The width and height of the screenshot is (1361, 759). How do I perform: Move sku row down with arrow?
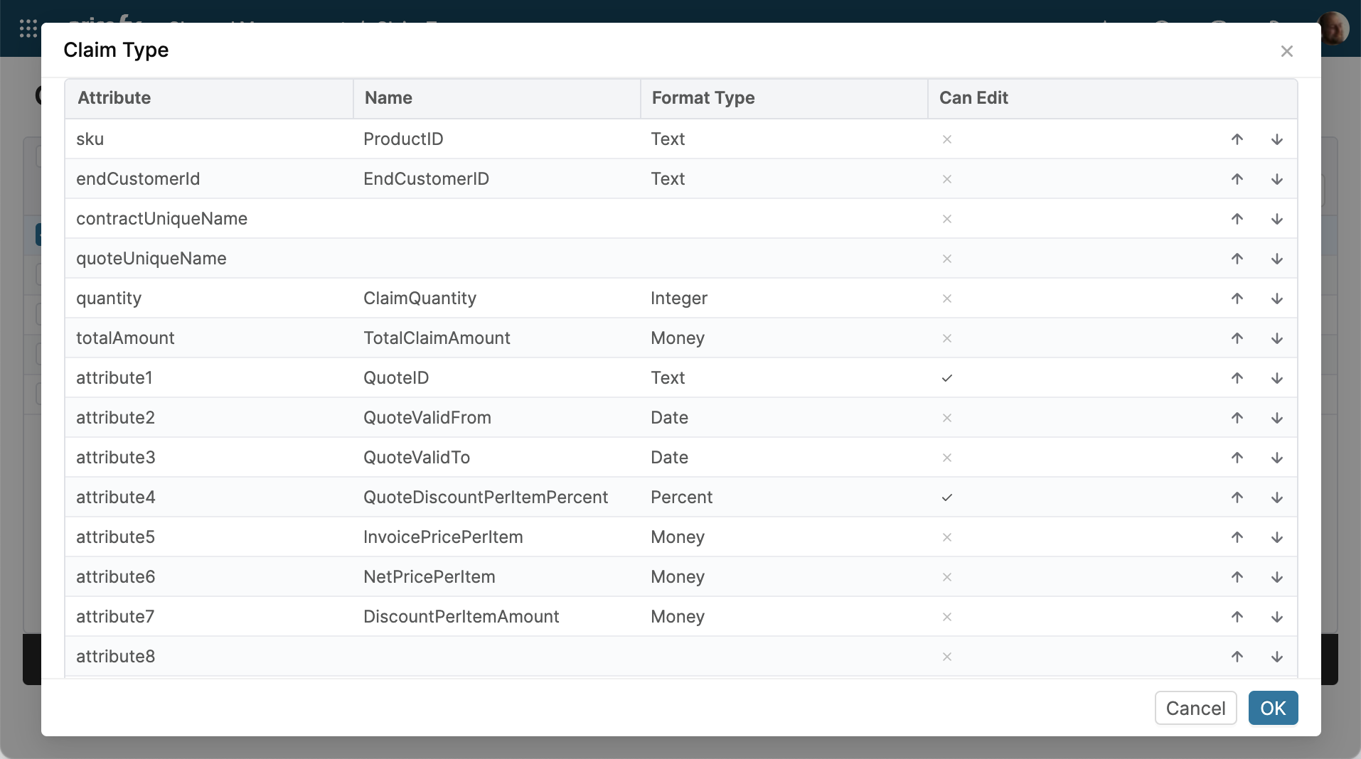pyautogui.click(x=1276, y=139)
